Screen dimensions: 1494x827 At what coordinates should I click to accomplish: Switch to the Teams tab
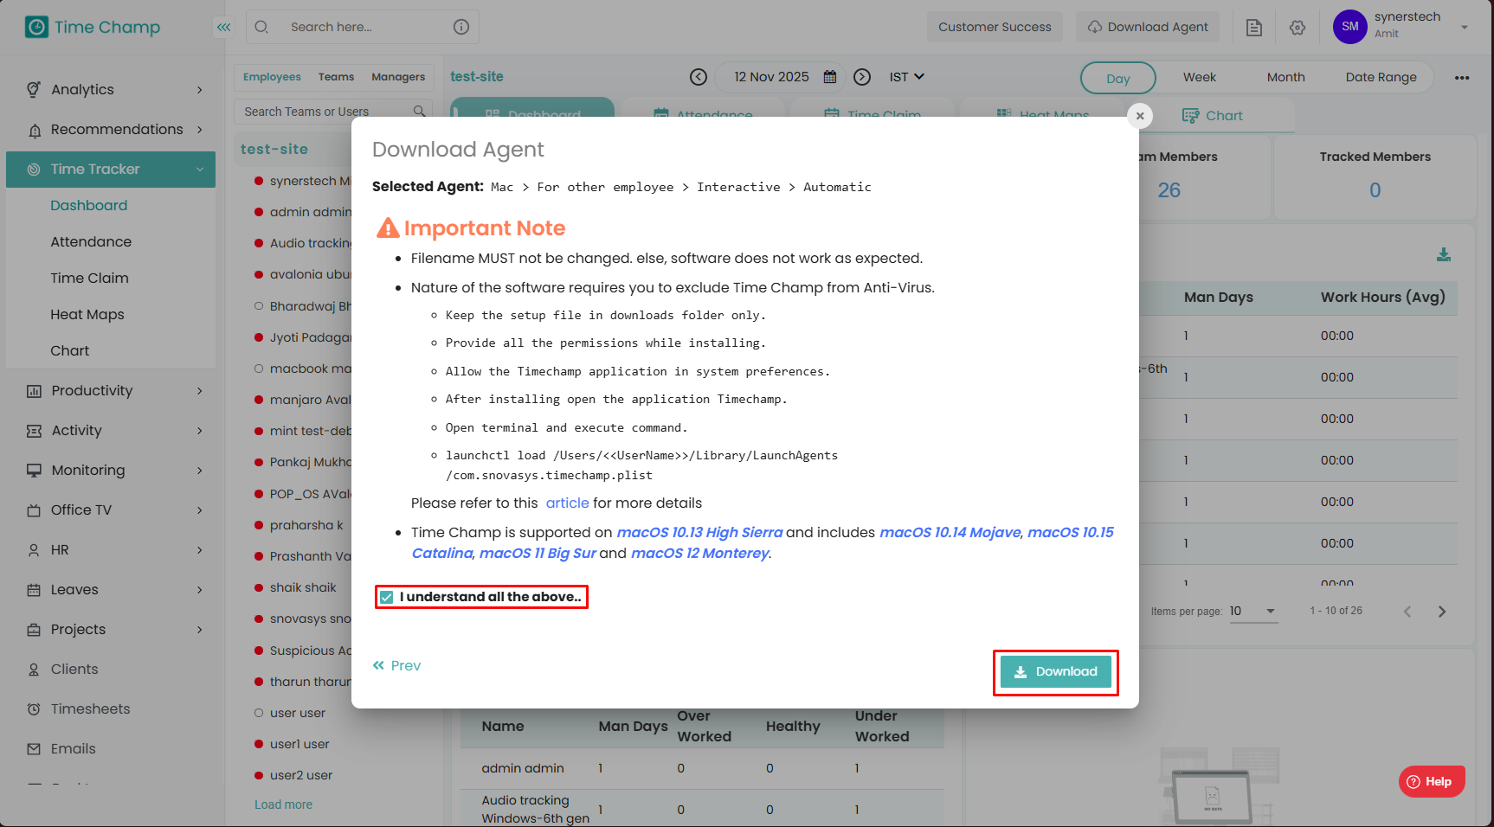[x=336, y=77]
